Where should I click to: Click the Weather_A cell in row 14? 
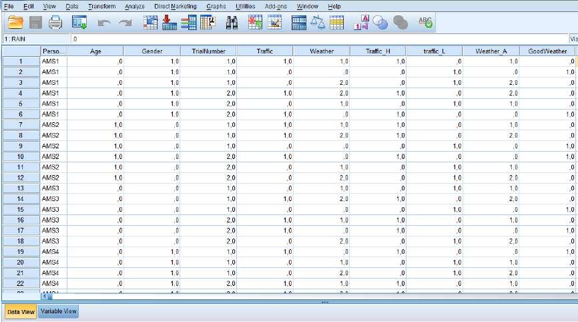point(491,199)
